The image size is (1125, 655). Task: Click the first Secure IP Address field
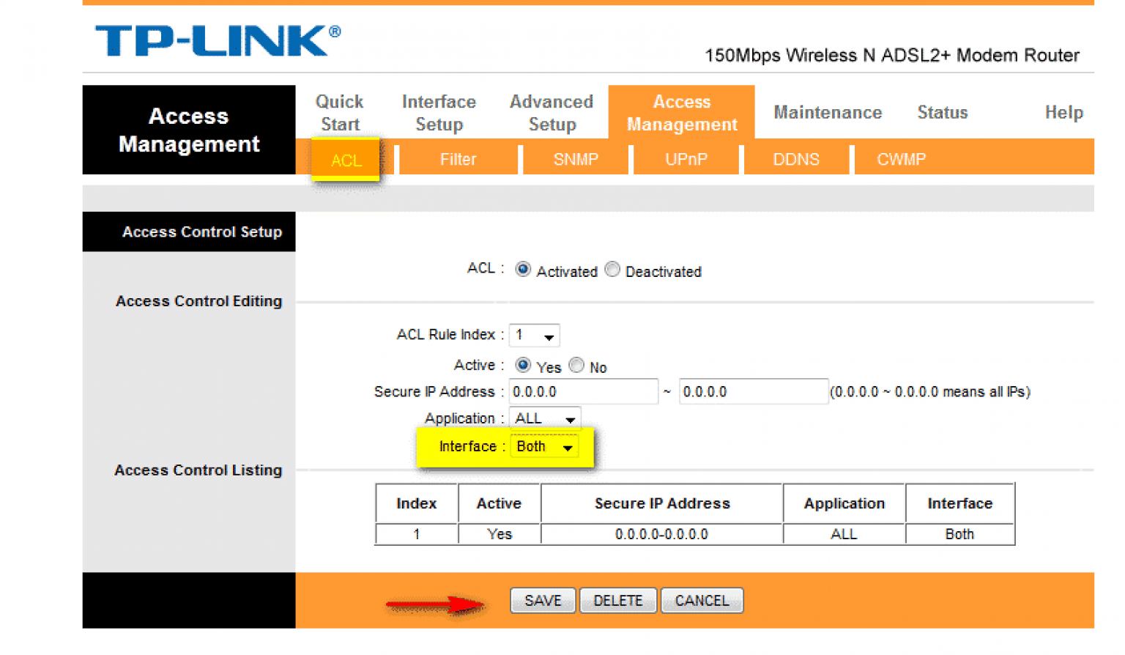click(582, 391)
